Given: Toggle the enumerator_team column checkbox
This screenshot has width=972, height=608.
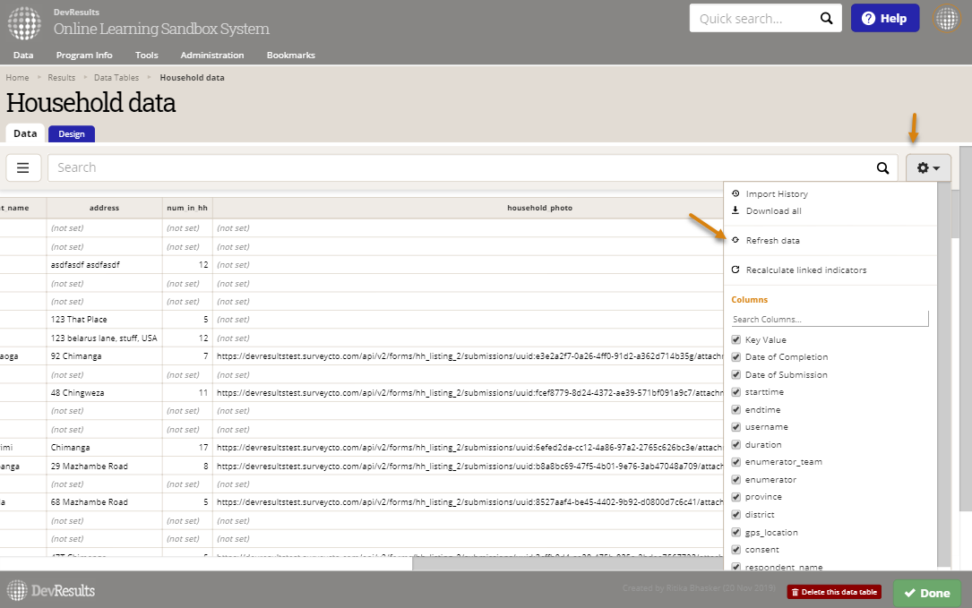Looking at the screenshot, I should click(x=736, y=462).
